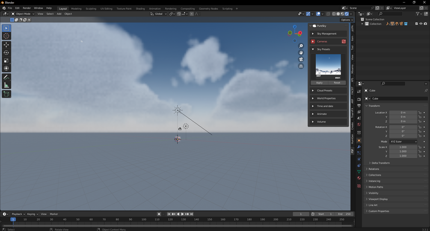Screen dimensions: 430x231
Task: Open the File menu
Action: coord(10,8)
